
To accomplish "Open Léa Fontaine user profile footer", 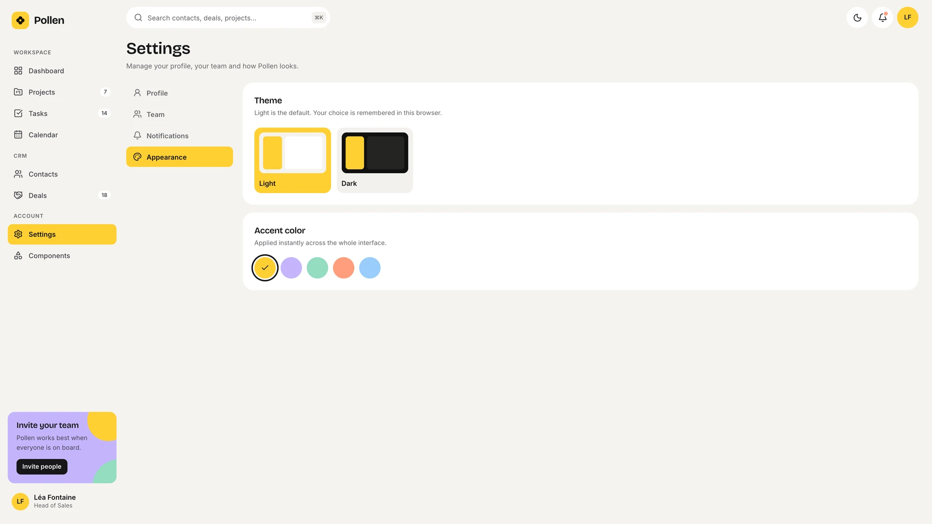I will click(62, 501).
